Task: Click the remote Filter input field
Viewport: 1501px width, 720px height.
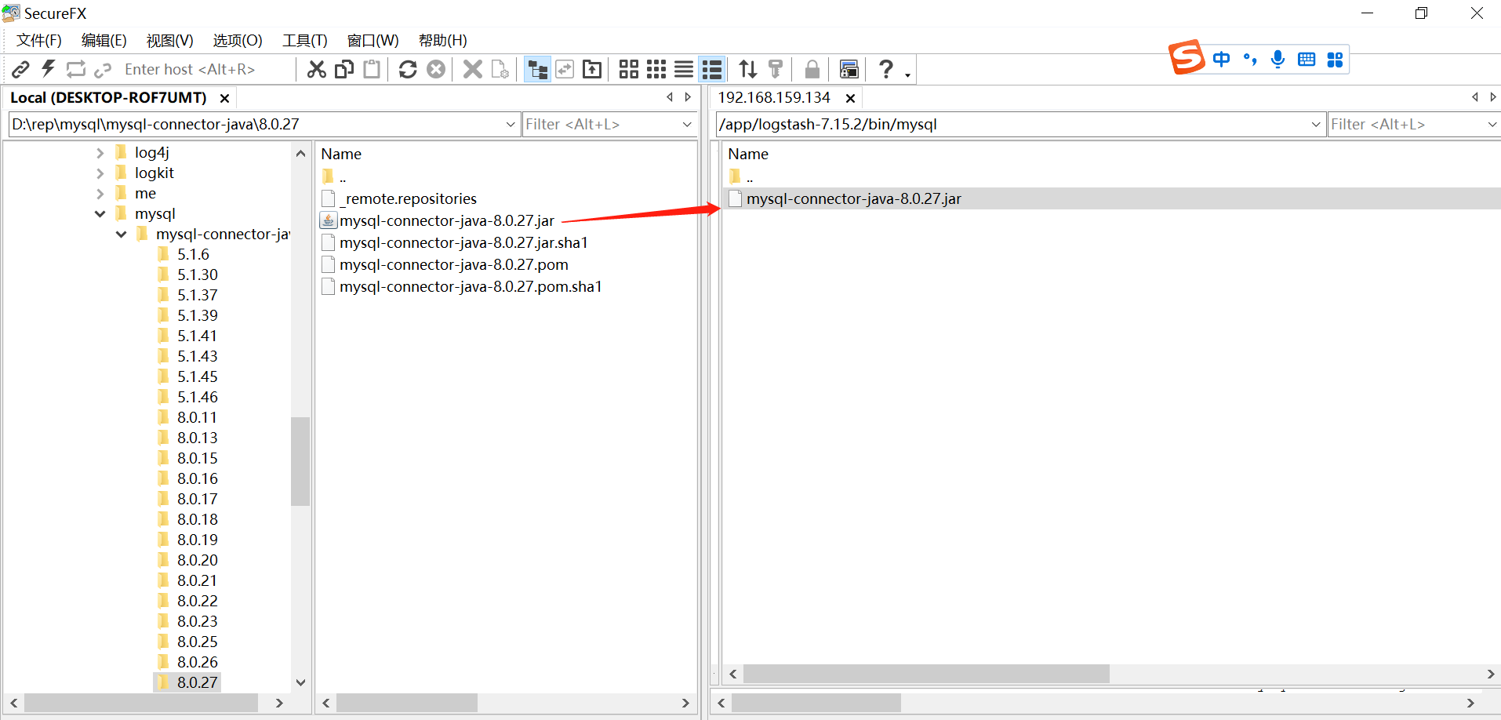Action: coord(1405,125)
